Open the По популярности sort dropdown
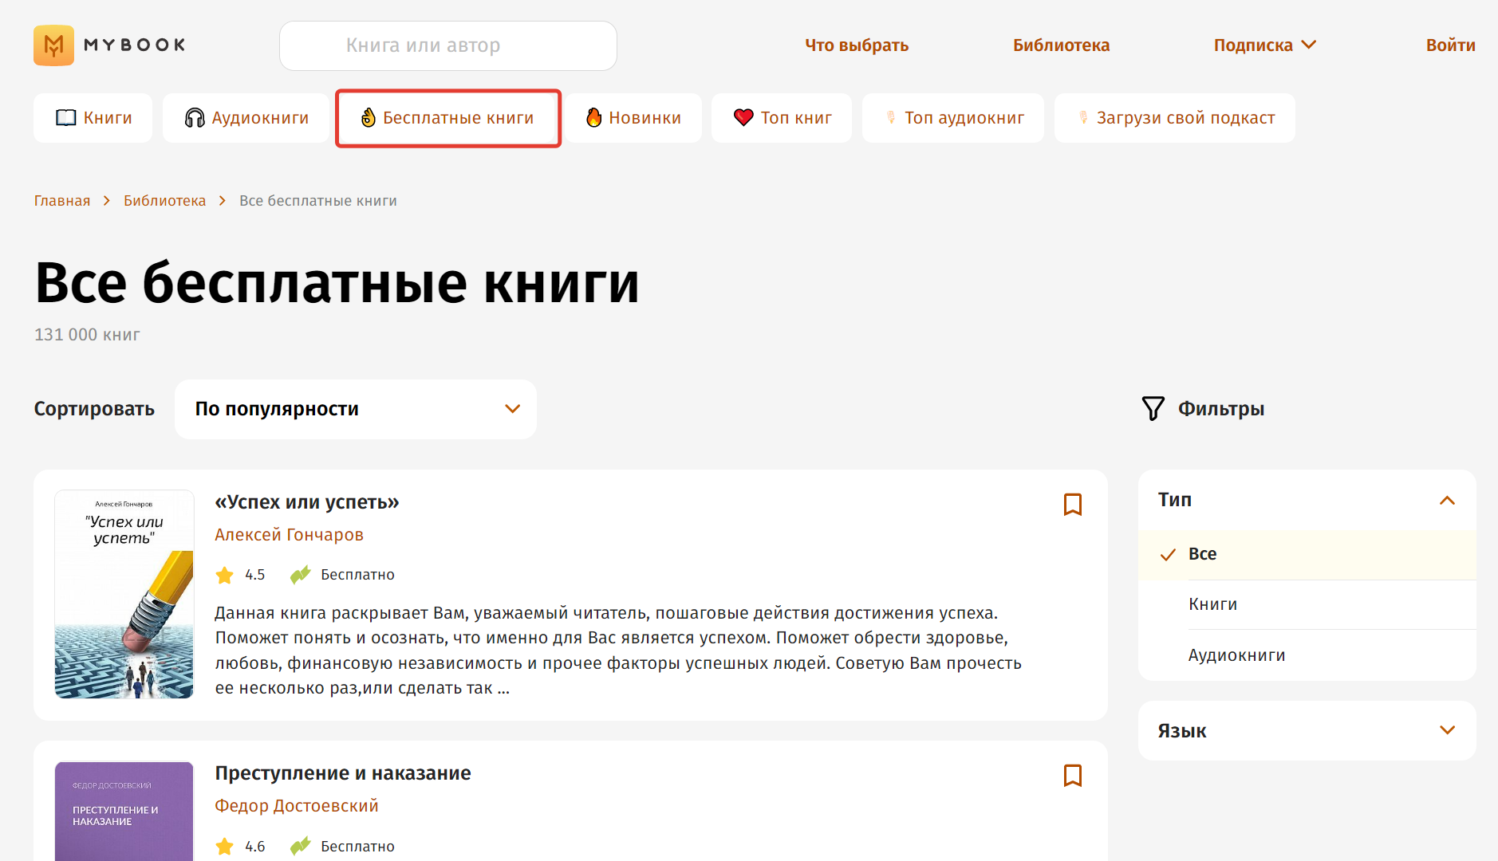The image size is (1498, 861). tap(356, 409)
